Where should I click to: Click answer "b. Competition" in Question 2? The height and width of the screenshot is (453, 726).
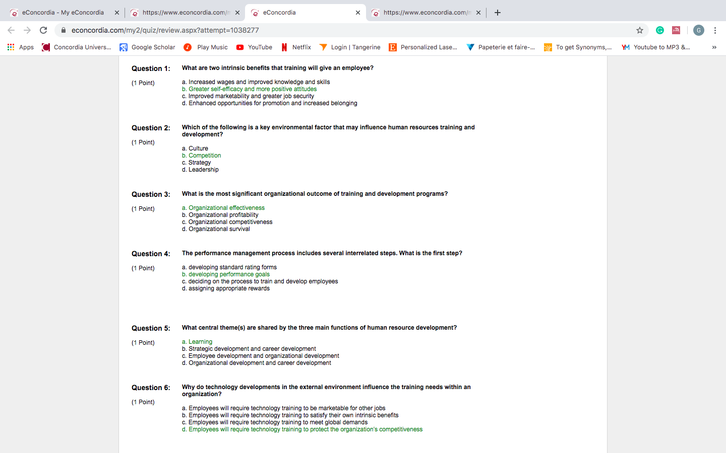click(x=202, y=156)
